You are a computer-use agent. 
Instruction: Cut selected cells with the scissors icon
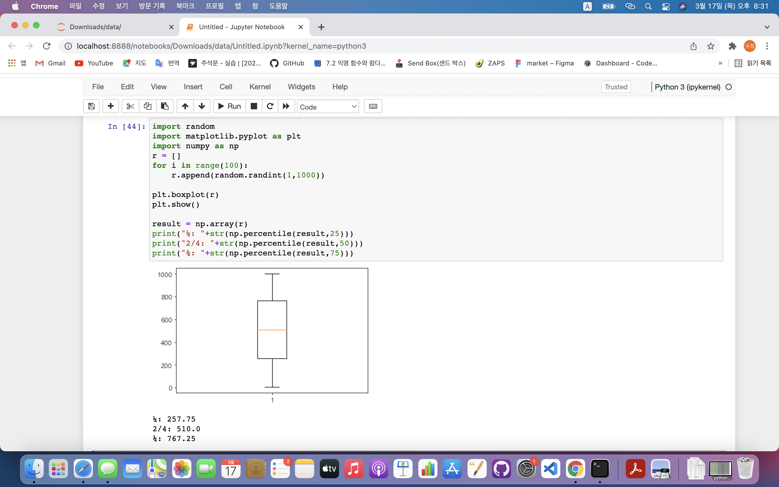[130, 106]
